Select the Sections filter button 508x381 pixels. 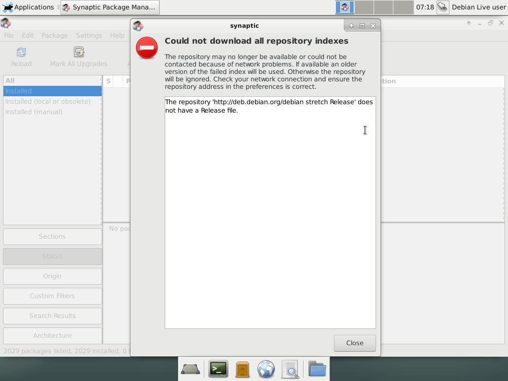coord(52,237)
